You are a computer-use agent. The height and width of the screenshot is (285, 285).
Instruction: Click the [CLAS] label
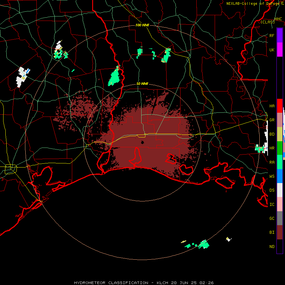pos(268,22)
